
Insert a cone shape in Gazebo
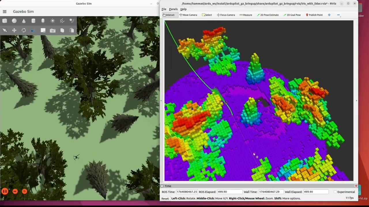click(x=24, y=21)
